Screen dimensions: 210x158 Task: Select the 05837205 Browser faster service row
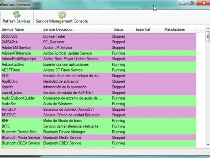[99, 36]
